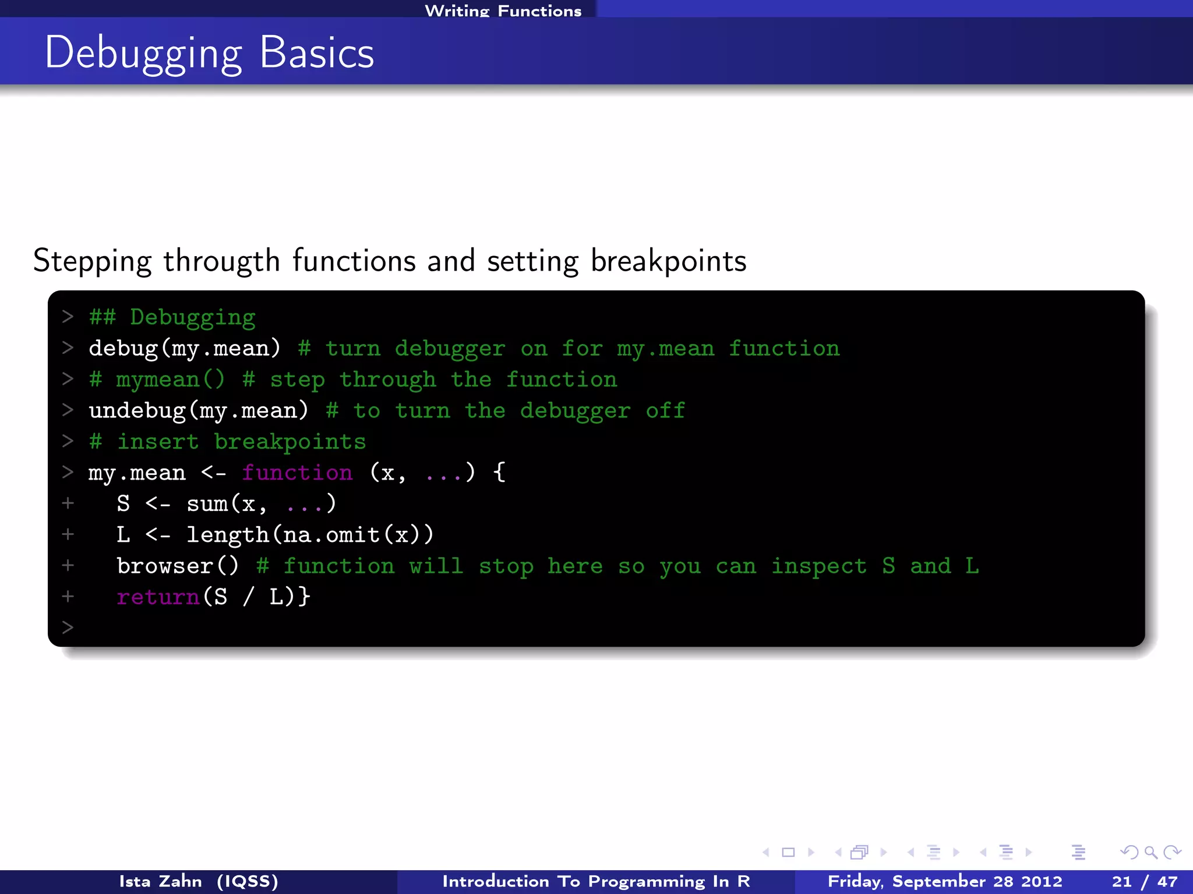Click the next slide arrow icon
This screenshot has height=894, width=1193.
(811, 853)
